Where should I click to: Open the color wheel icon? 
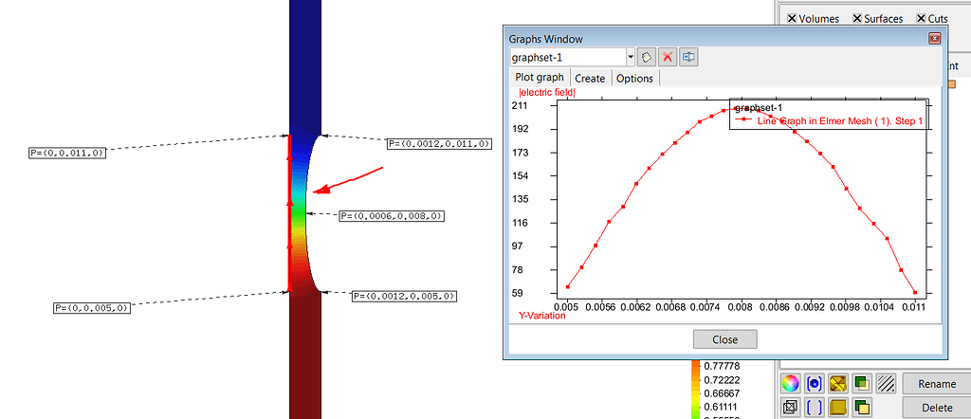click(x=790, y=384)
